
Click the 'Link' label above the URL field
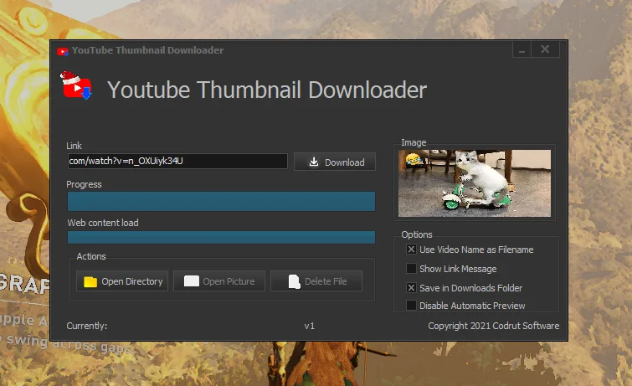pyautogui.click(x=75, y=146)
